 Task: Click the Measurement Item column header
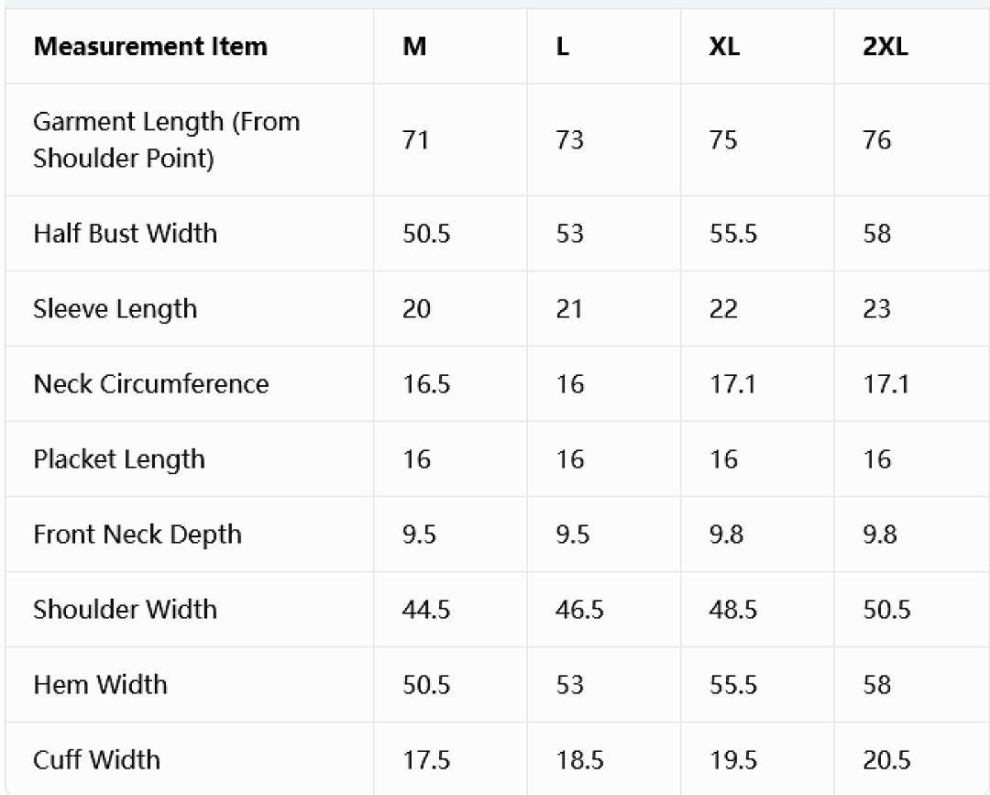pos(150,47)
